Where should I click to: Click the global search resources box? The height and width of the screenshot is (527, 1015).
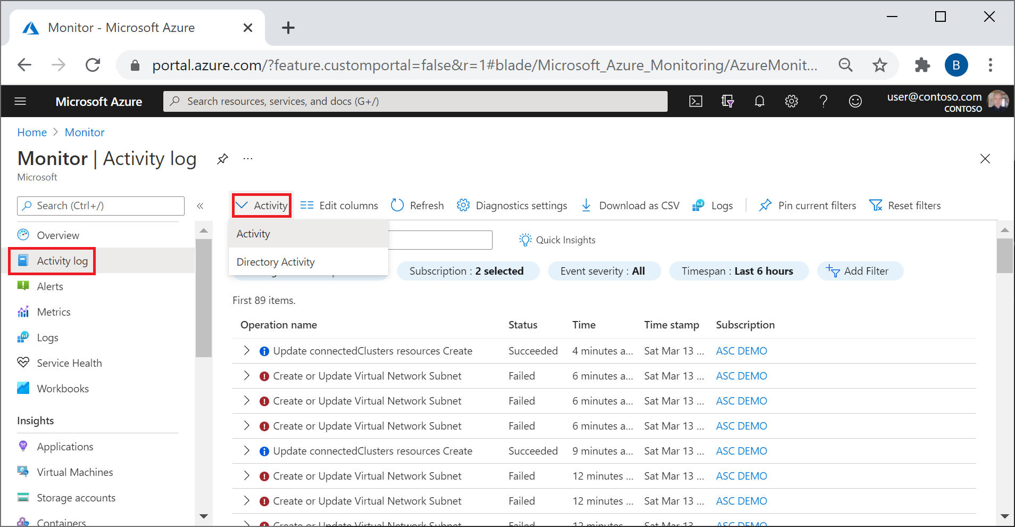[415, 101]
